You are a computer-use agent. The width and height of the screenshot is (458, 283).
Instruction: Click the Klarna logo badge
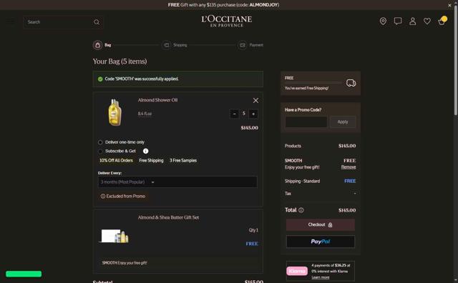(x=297, y=271)
